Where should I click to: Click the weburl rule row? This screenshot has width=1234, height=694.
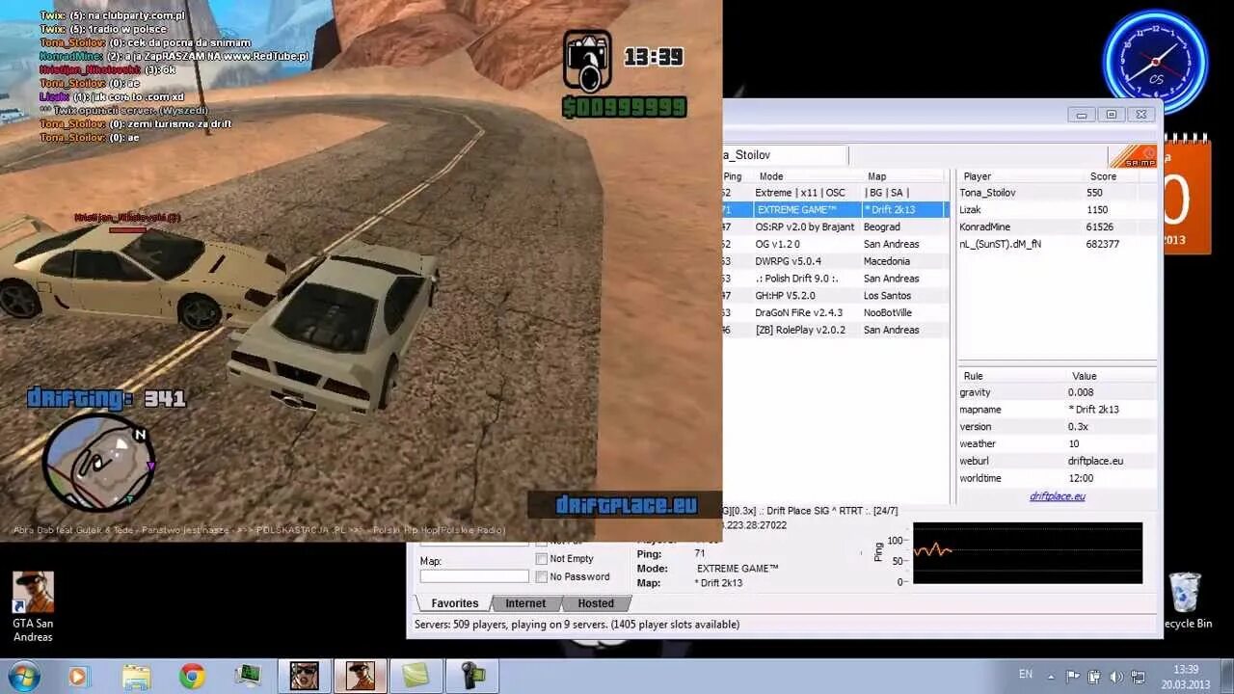[x=1057, y=461]
